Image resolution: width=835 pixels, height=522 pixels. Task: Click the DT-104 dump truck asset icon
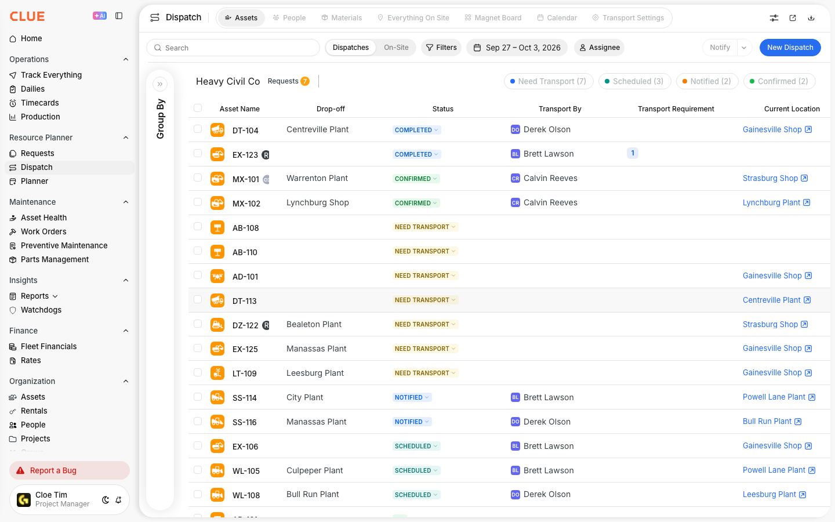pyautogui.click(x=217, y=130)
